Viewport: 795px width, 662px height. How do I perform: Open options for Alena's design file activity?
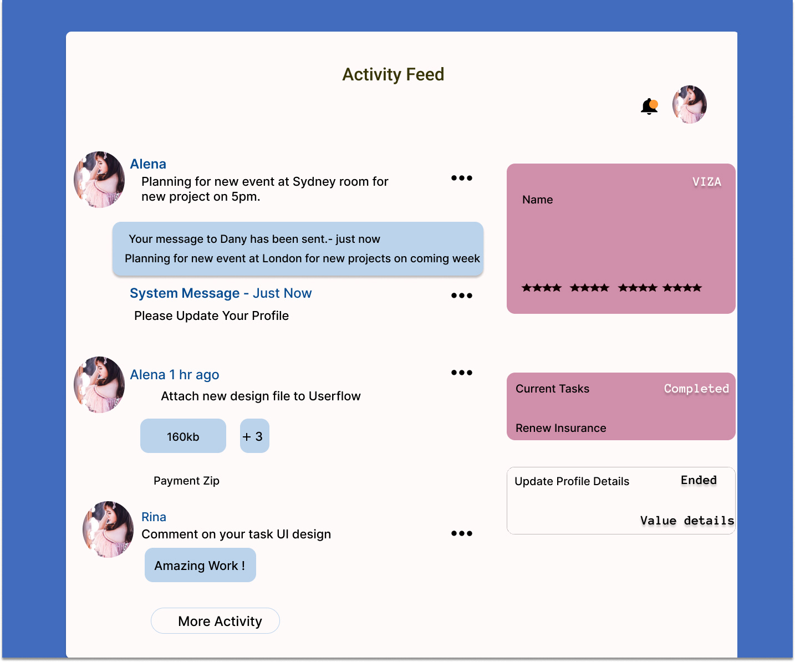(462, 372)
